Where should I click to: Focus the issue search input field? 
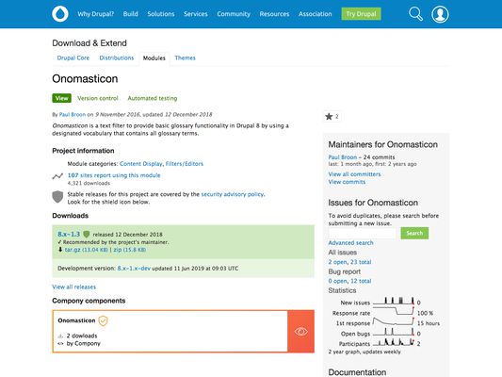tap(363, 233)
